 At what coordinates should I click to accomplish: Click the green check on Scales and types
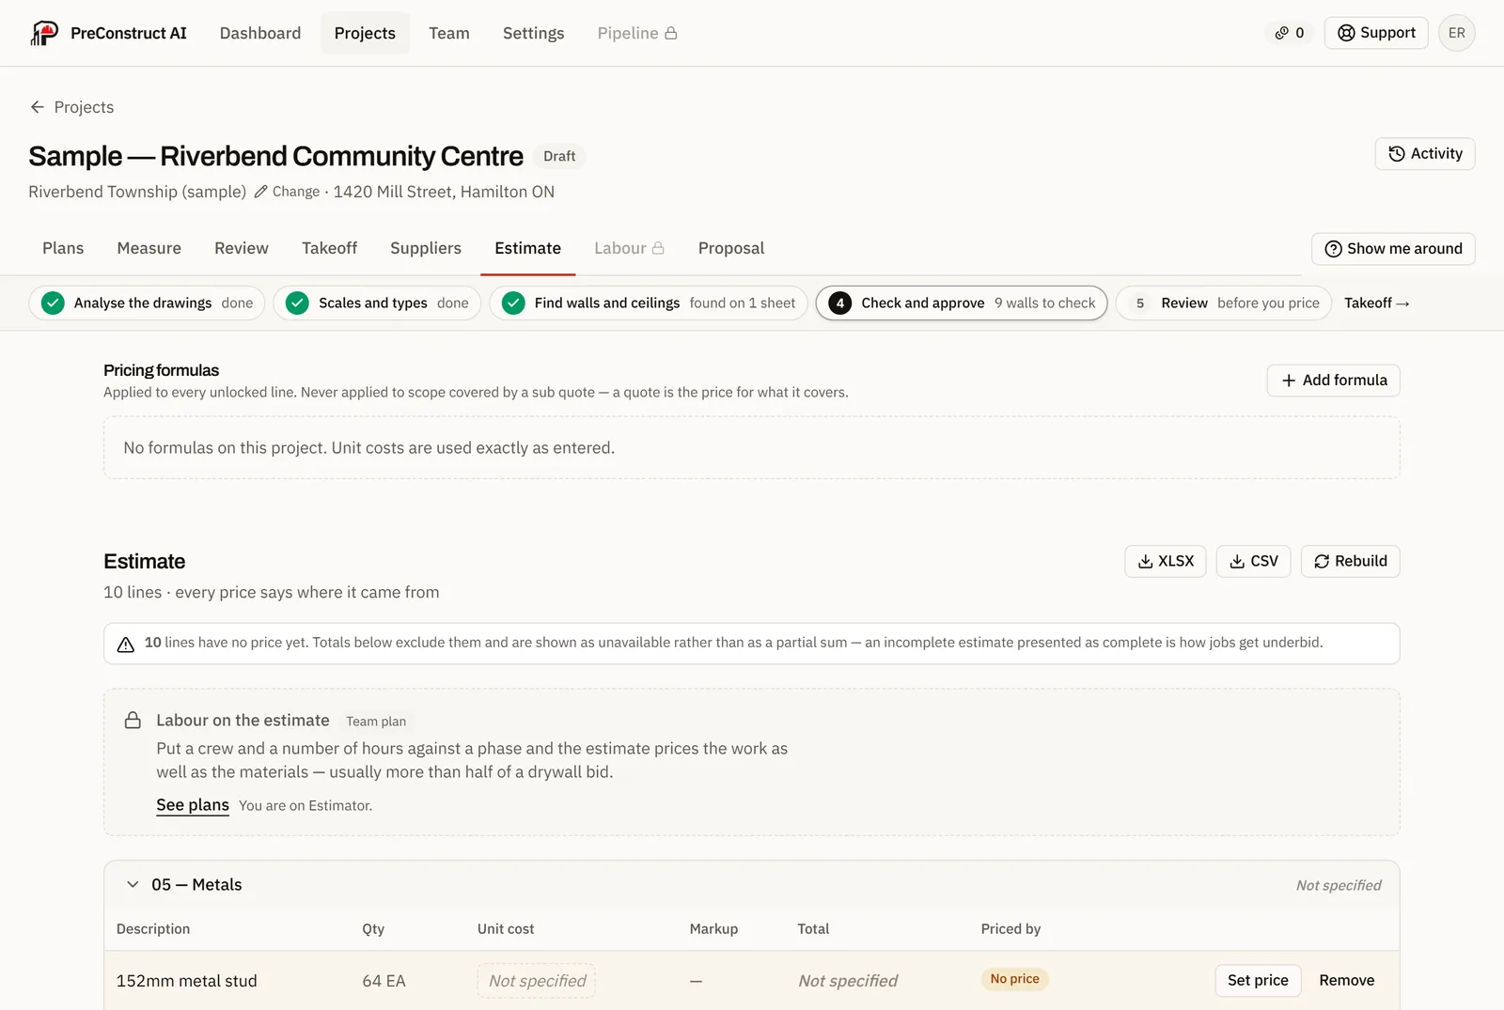coord(297,303)
